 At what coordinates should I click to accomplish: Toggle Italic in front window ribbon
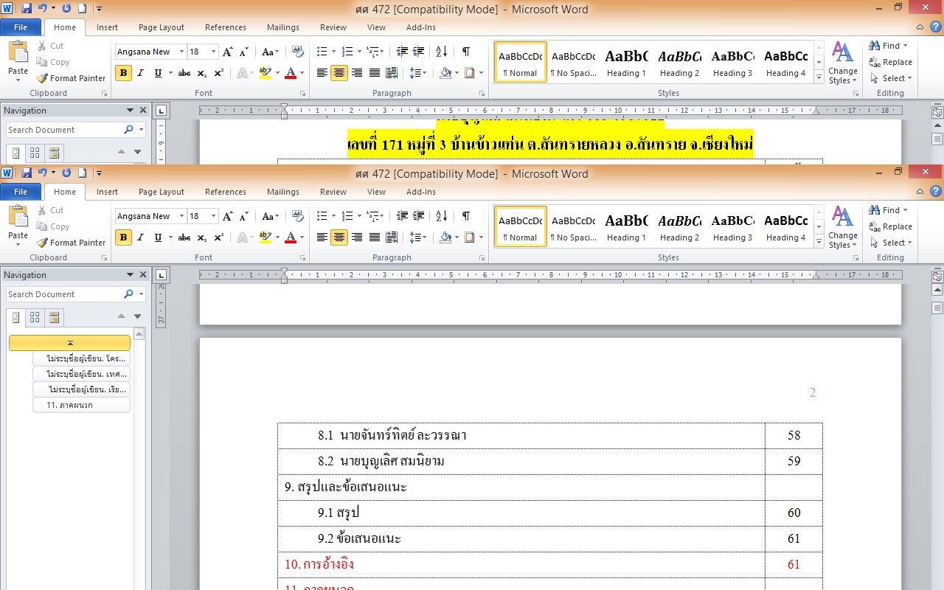point(141,237)
